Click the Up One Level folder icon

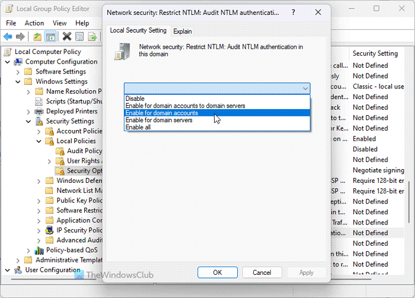(x=37, y=37)
